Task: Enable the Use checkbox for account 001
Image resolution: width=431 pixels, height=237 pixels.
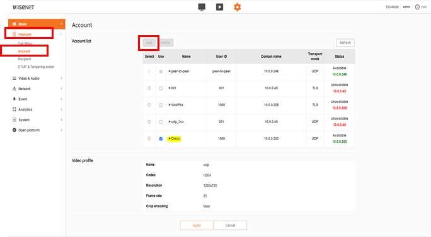Action: pos(161,89)
